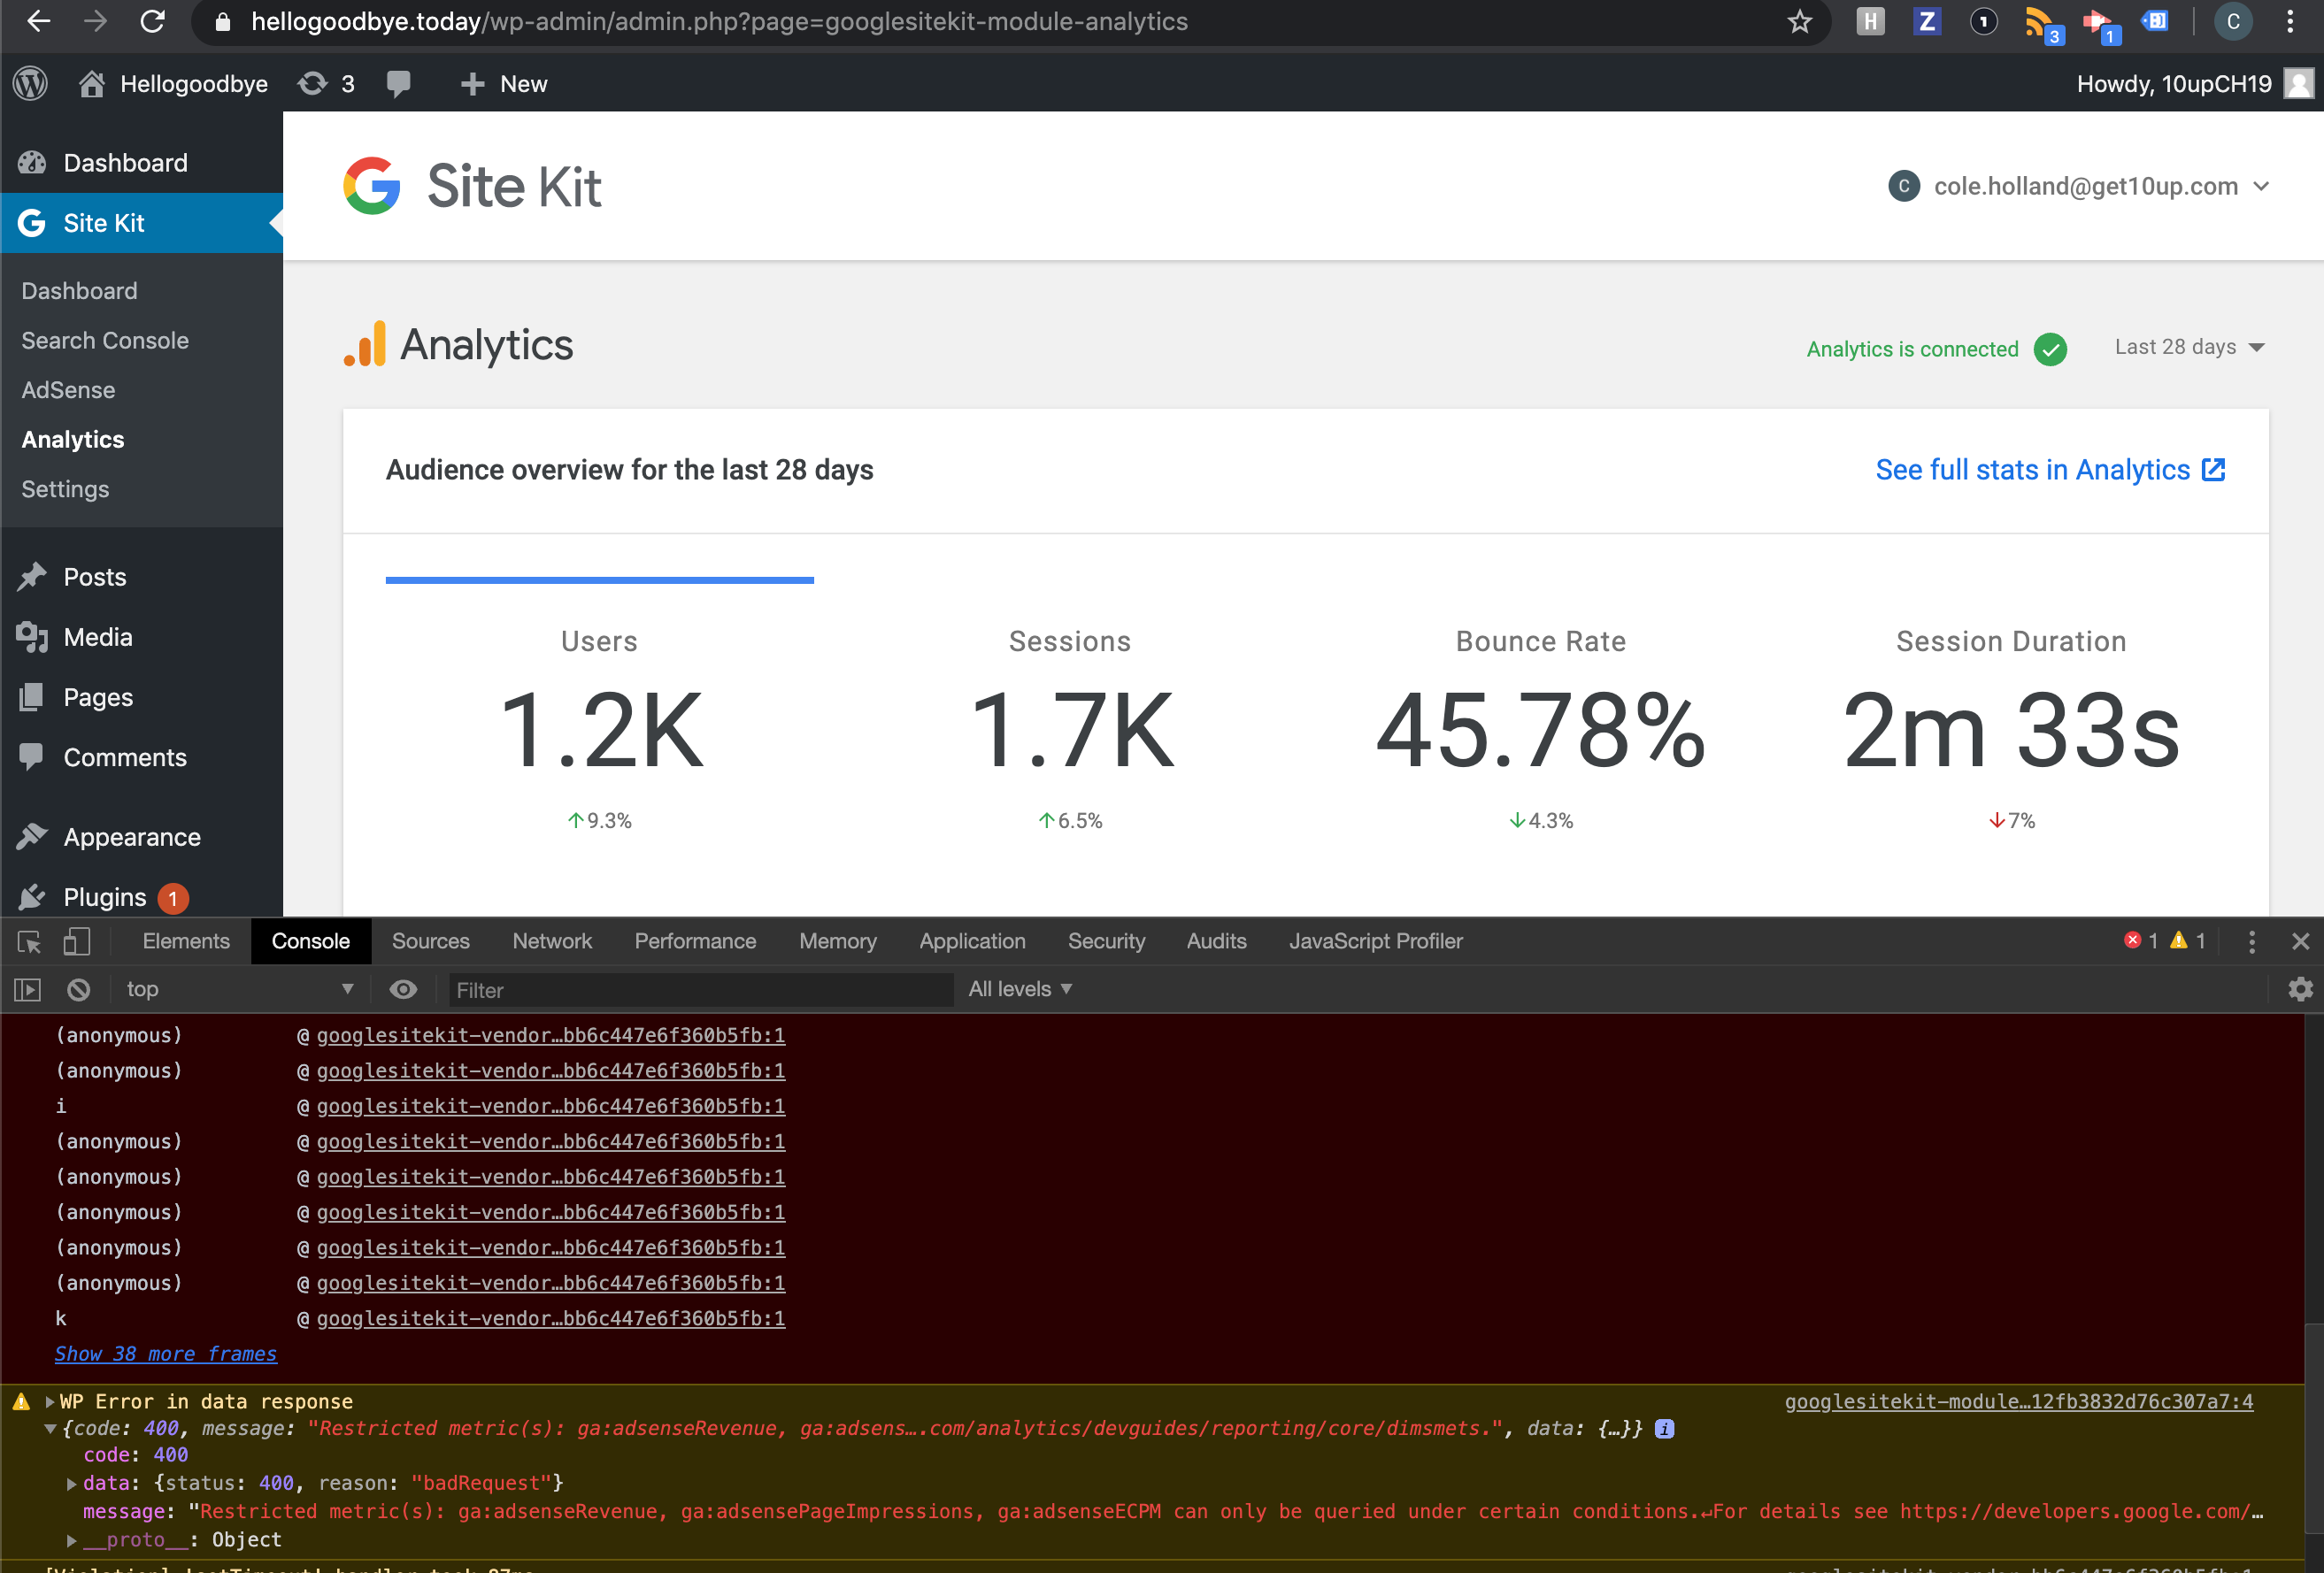2324x1573 pixels.
Task: Open Search Console in the Site Kit submenu
Action: coord(105,341)
